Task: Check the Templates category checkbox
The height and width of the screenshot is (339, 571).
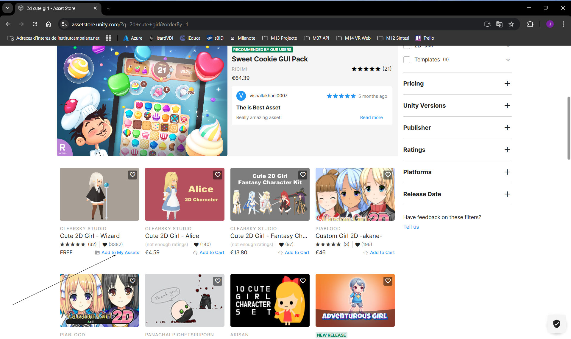Action: point(407,60)
